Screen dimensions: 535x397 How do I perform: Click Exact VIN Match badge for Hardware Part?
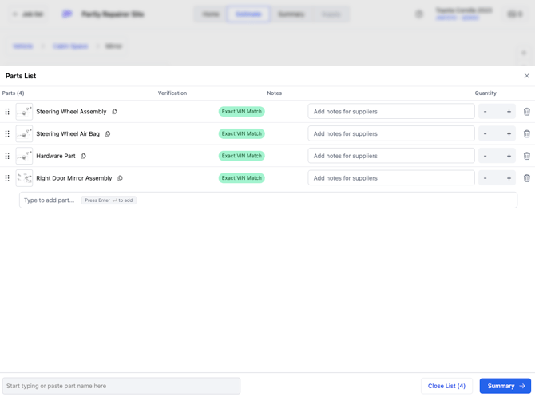click(x=242, y=156)
